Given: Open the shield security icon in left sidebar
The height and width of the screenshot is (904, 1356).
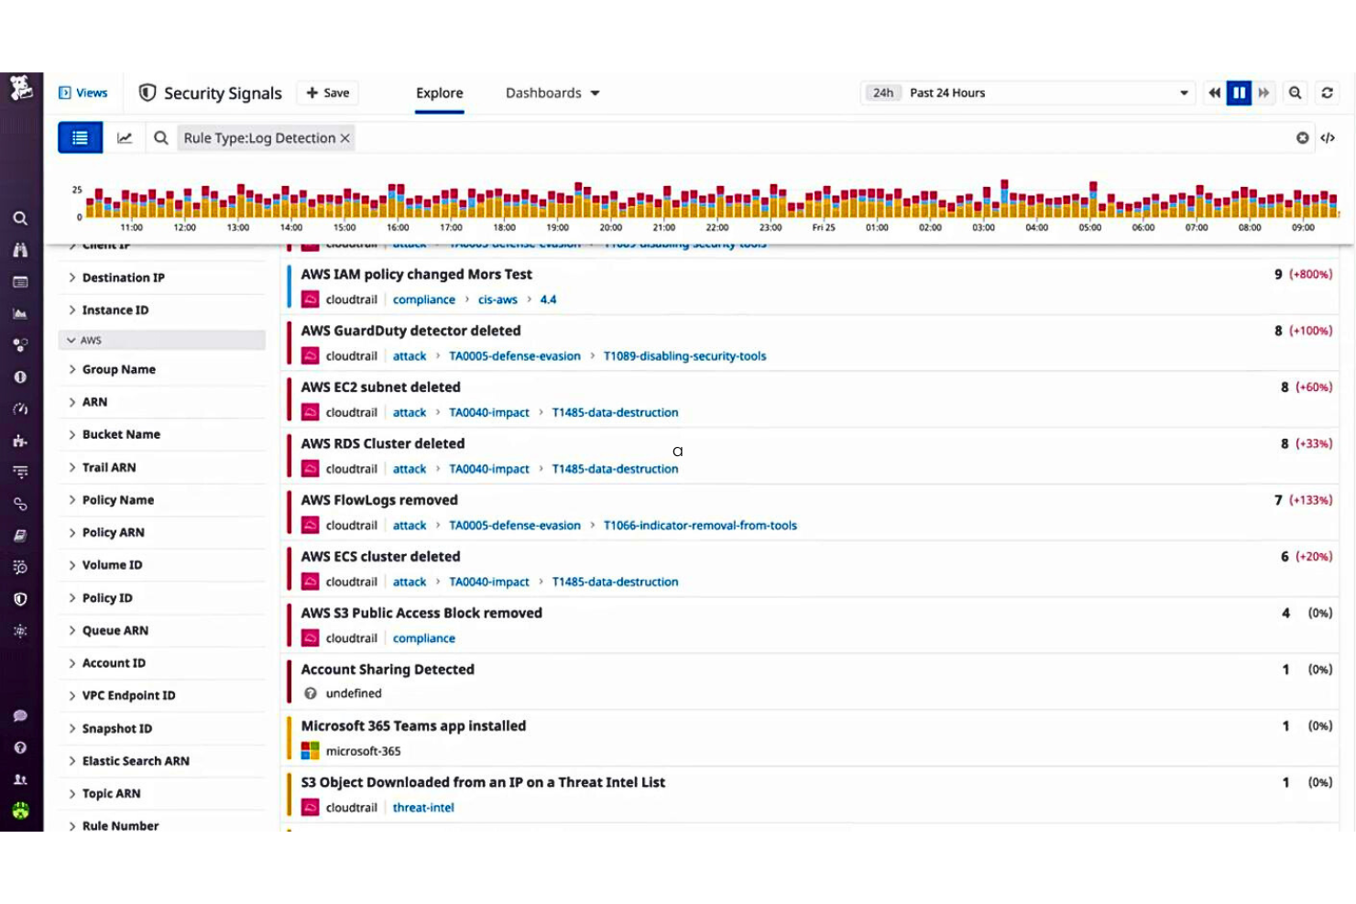Looking at the screenshot, I should (19, 599).
